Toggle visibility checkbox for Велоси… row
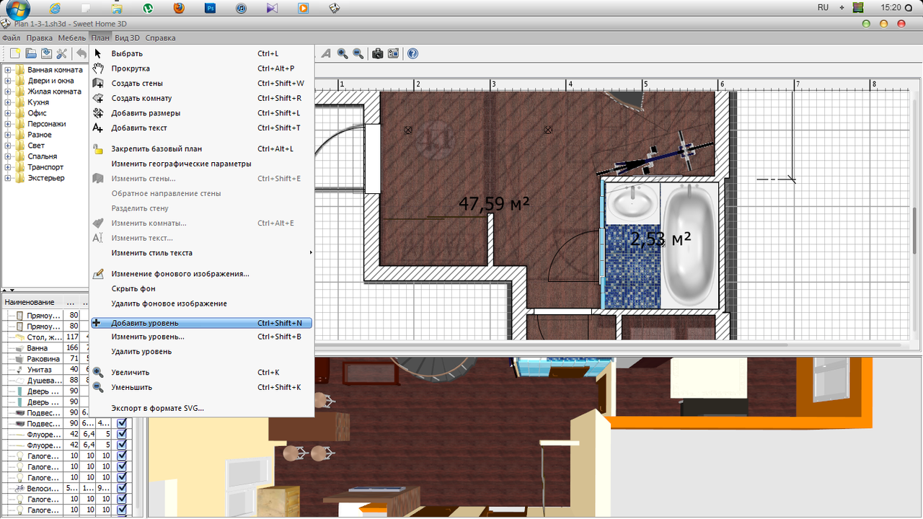The image size is (923, 519). coord(122,488)
